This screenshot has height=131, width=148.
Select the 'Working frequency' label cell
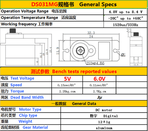pos(52,24)
